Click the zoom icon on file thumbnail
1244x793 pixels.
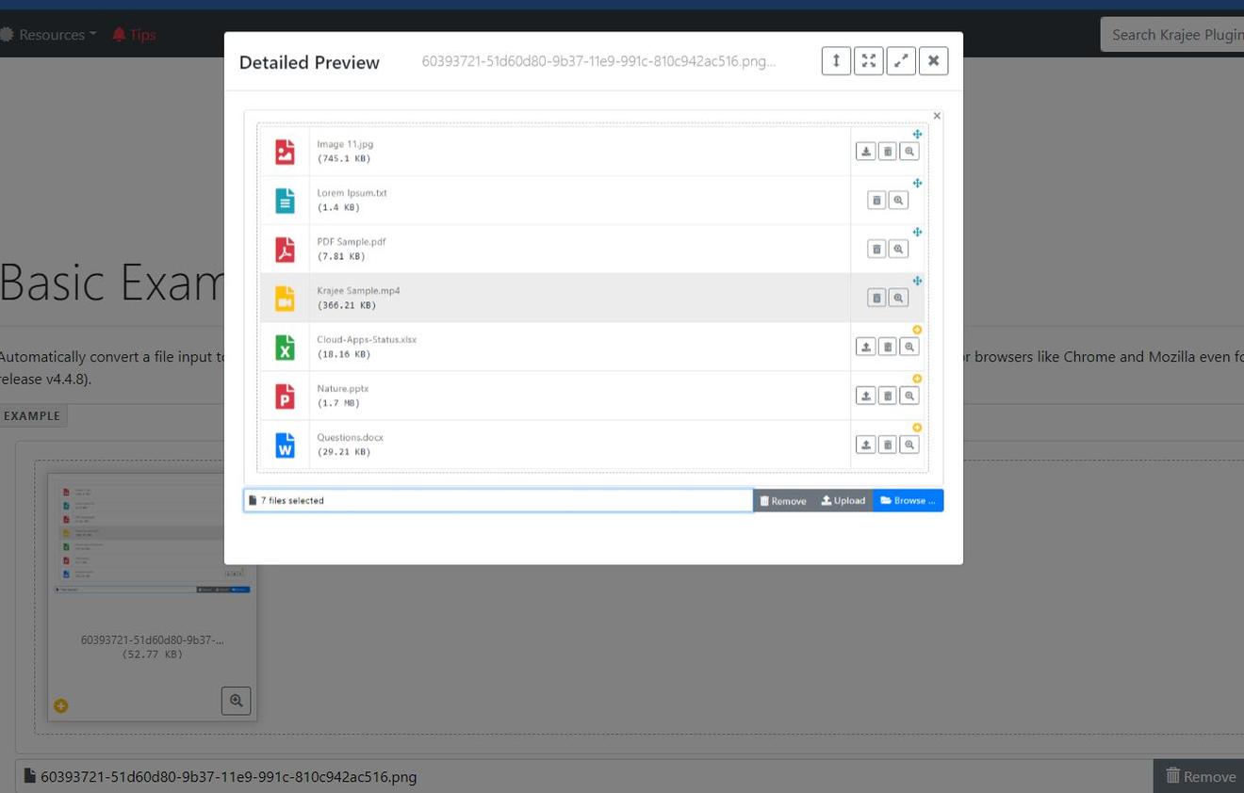[236, 701]
